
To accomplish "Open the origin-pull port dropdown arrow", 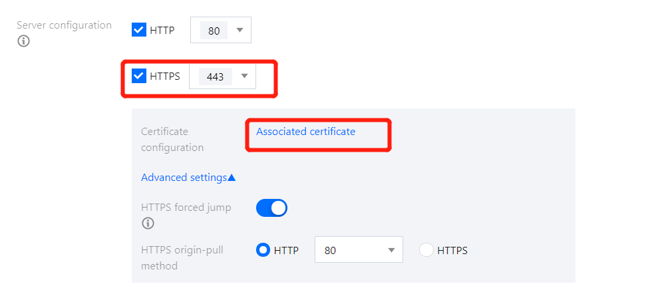I will [391, 250].
